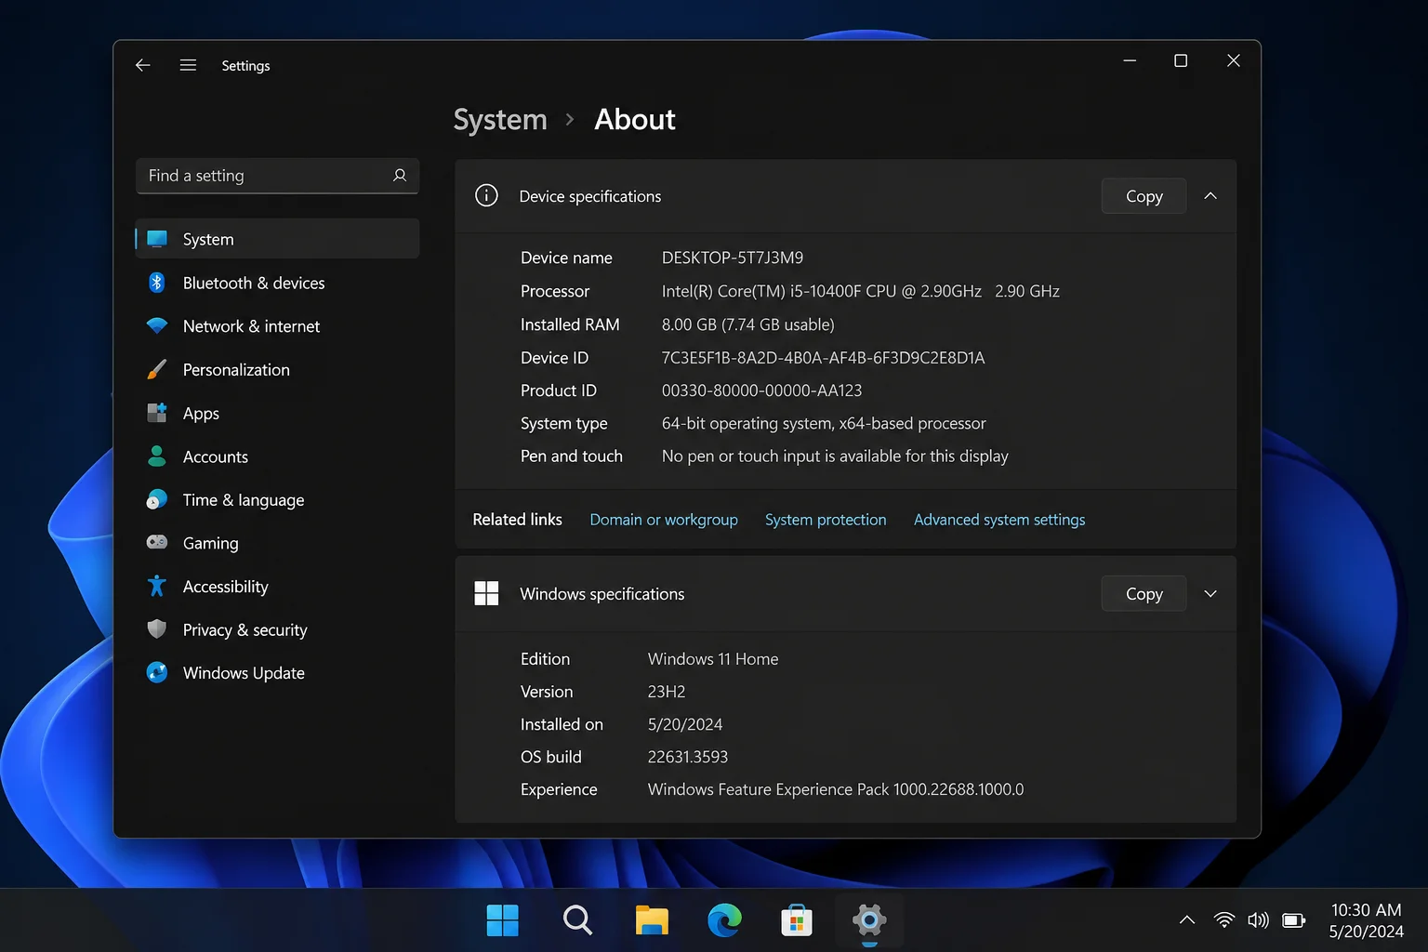Click the Windows Update sync icon

click(x=157, y=672)
